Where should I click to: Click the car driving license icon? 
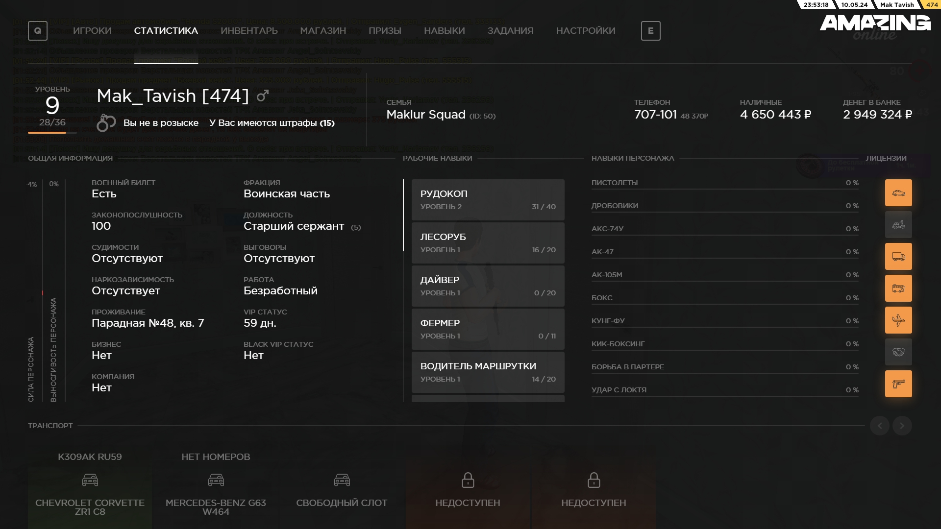[898, 192]
